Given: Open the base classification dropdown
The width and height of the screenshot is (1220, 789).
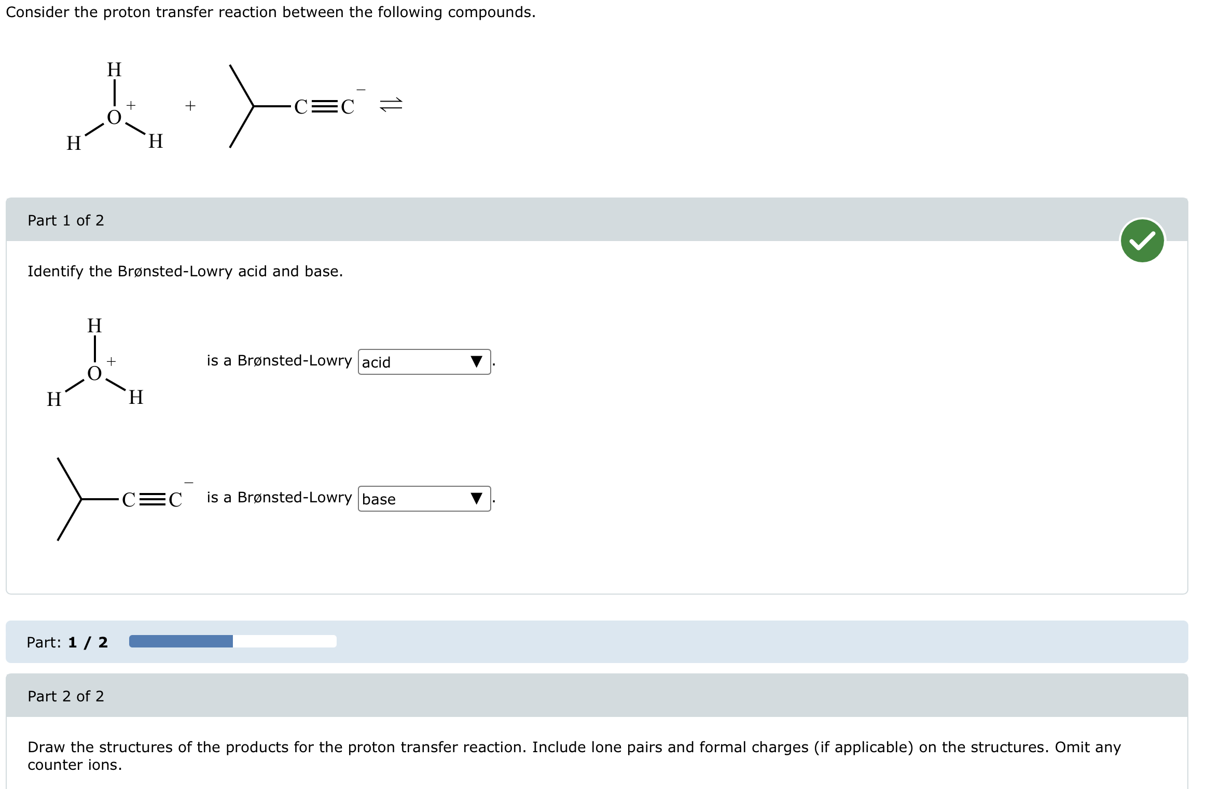Looking at the screenshot, I should (x=424, y=499).
